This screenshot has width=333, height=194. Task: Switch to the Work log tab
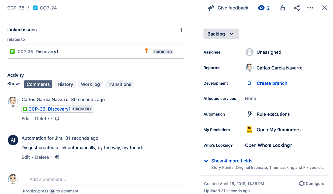(90, 84)
